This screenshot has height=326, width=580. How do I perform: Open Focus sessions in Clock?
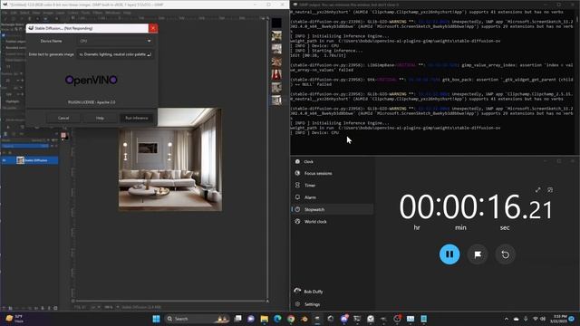[333, 173]
